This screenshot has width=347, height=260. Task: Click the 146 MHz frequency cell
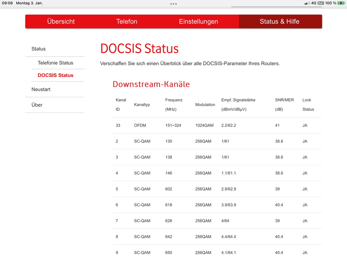(x=168, y=173)
